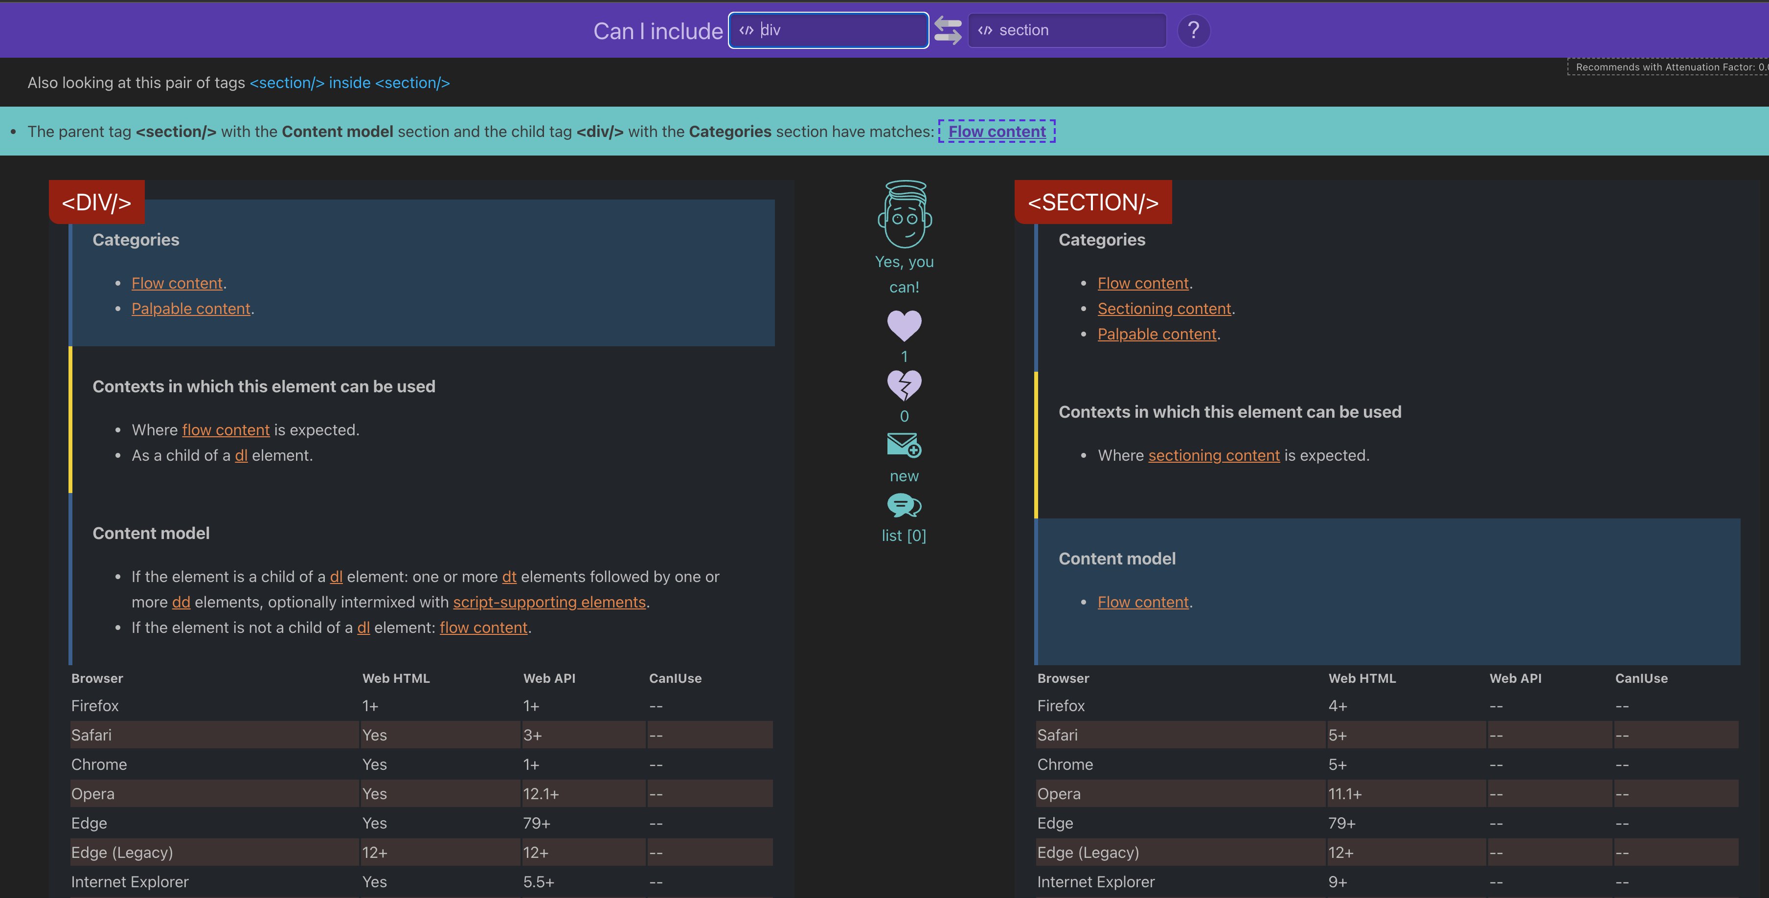Open 'Sectioning content' link under SECTION categories

point(1164,309)
